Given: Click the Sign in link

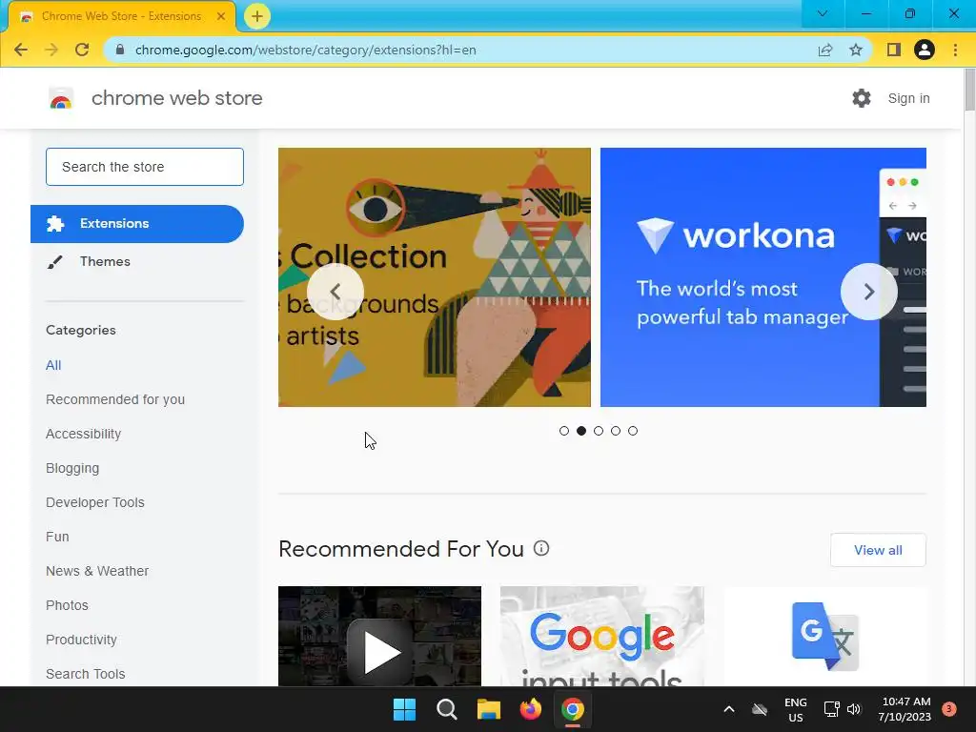Looking at the screenshot, I should [x=908, y=98].
